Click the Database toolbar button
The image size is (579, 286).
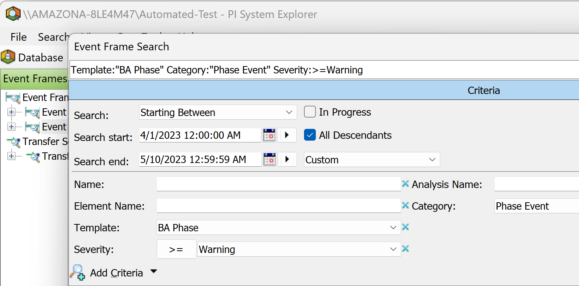tap(32, 58)
